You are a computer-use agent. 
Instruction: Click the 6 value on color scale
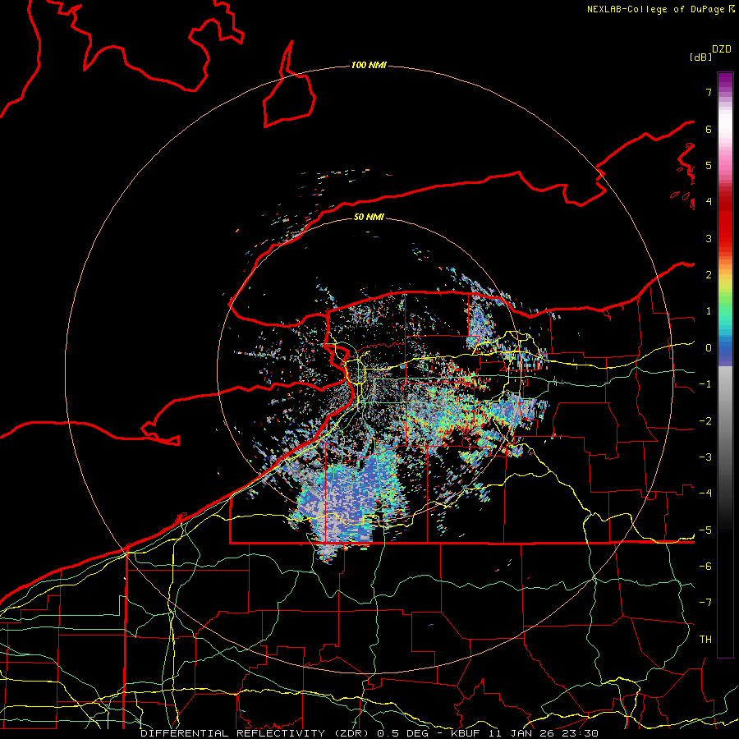click(709, 129)
